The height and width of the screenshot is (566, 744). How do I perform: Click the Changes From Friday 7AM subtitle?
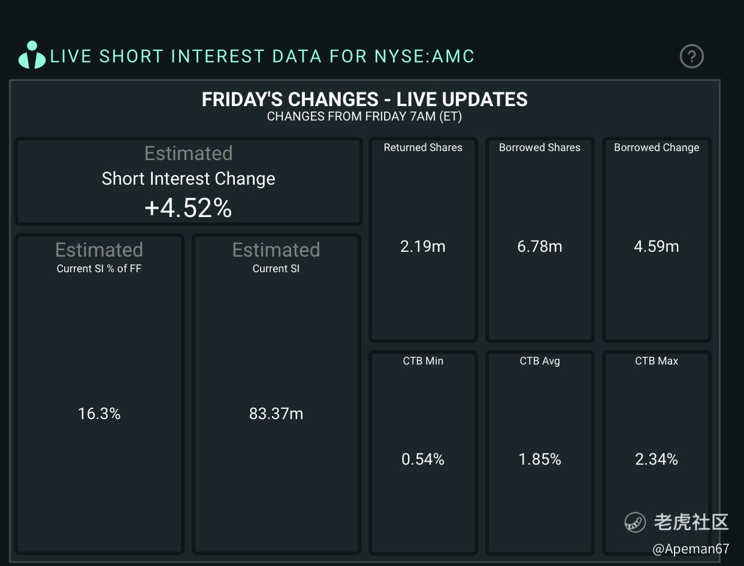click(x=364, y=116)
